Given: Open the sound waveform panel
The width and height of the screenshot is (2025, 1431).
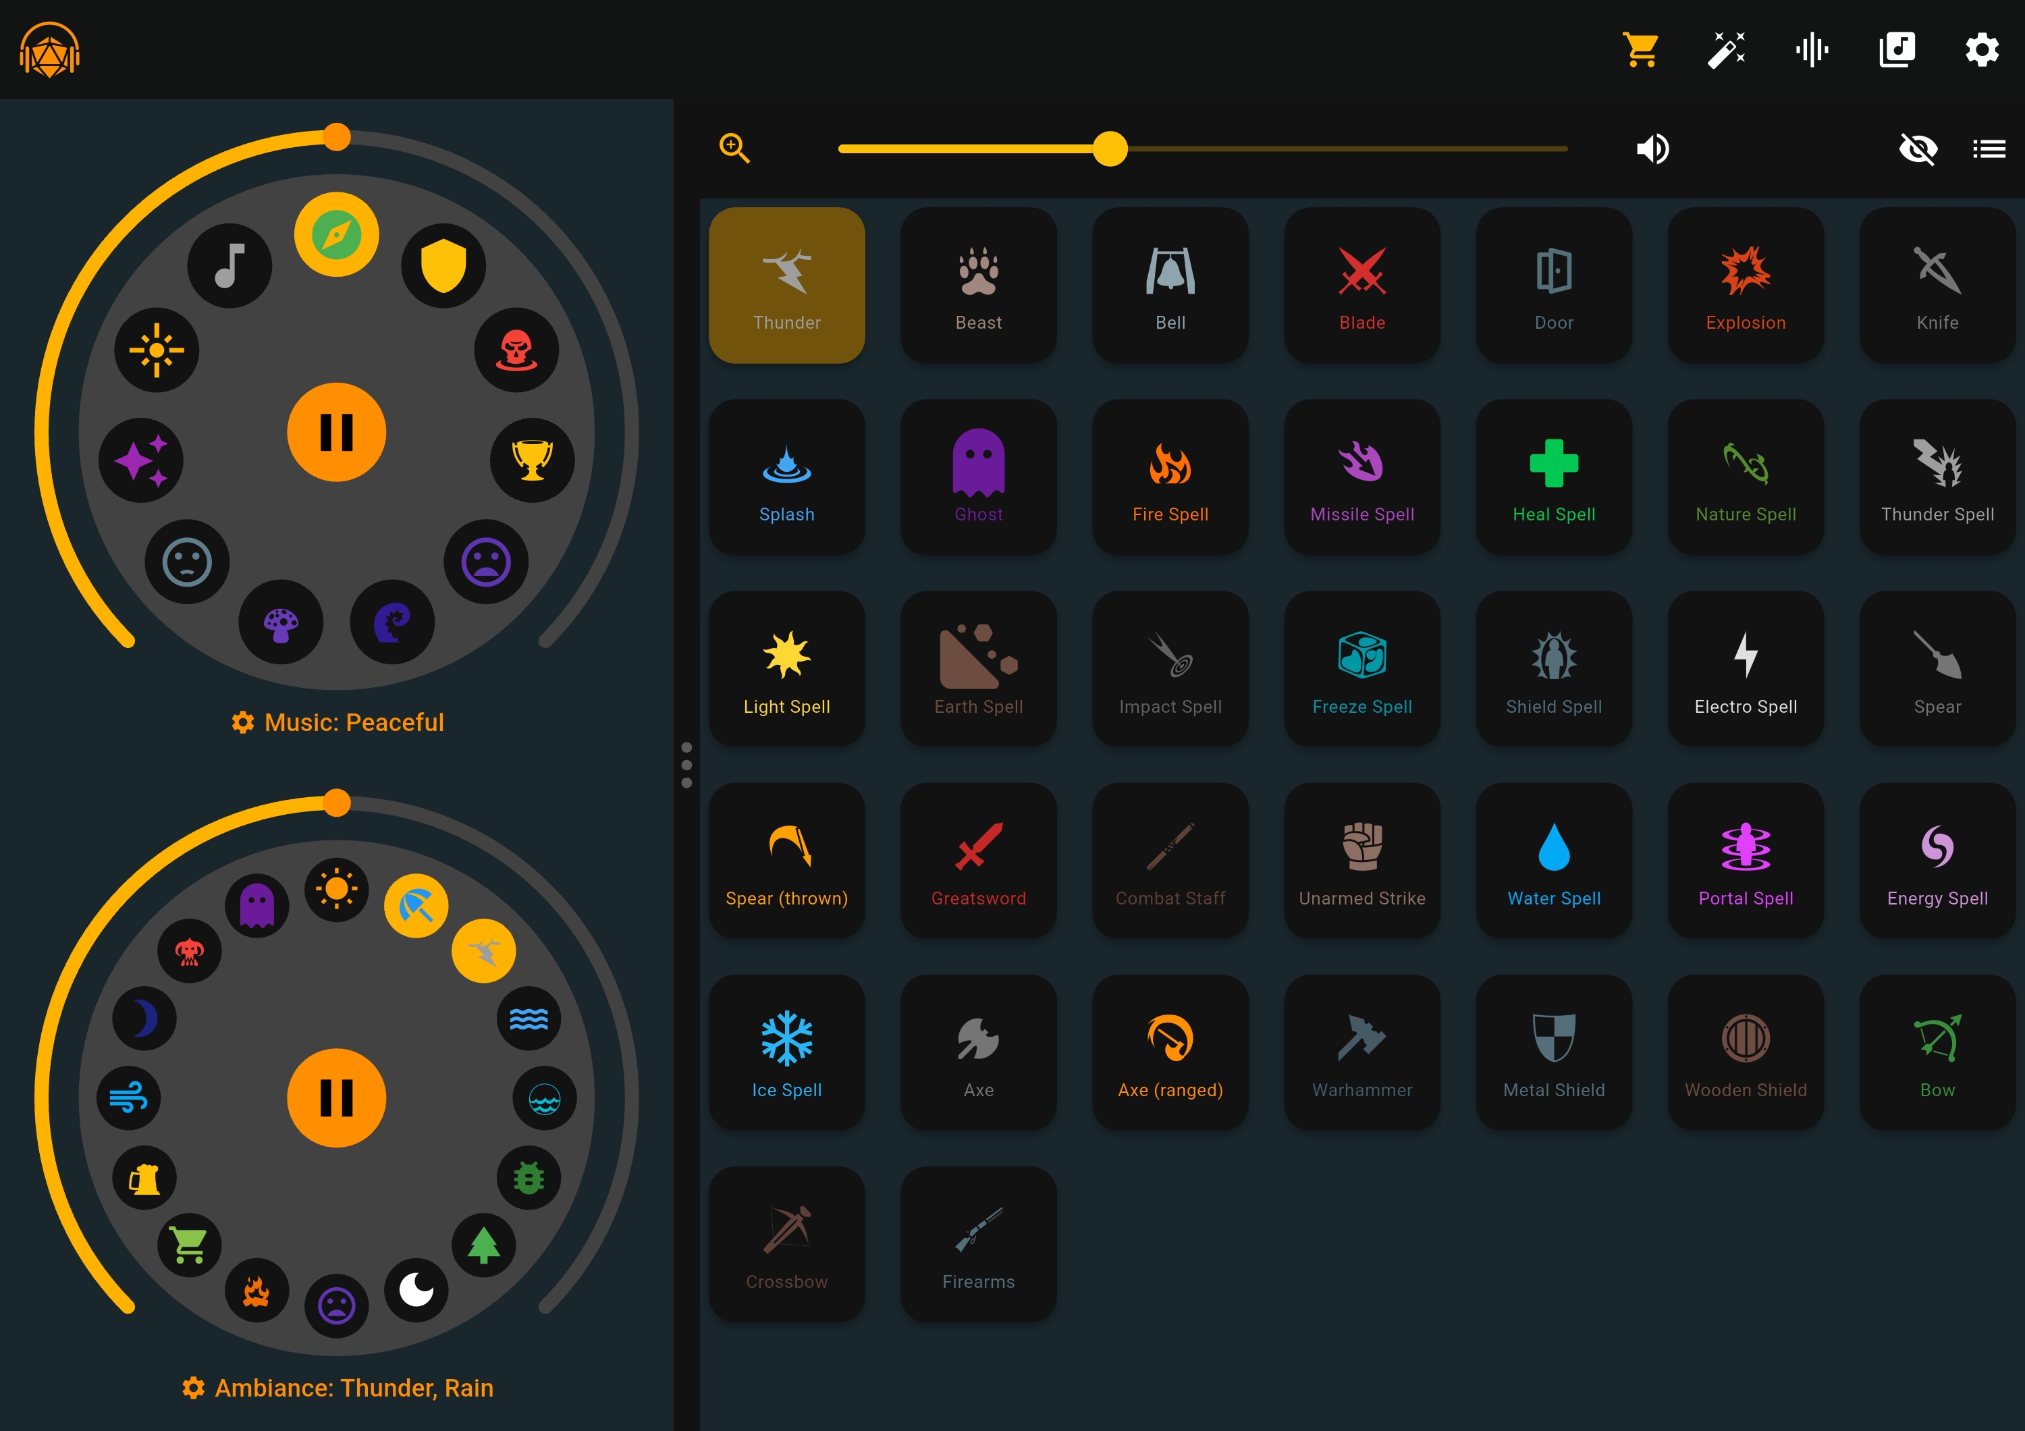Looking at the screenshot, I should coord(1812,50).
